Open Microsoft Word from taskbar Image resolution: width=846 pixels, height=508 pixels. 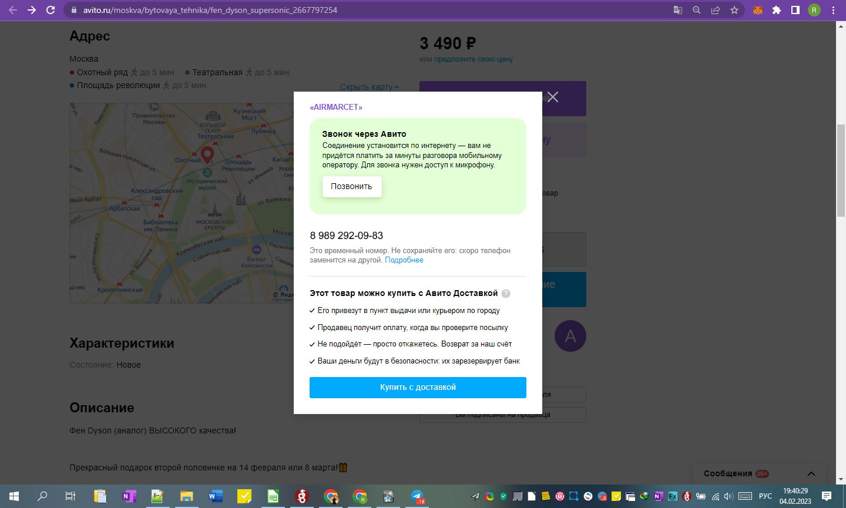(215, 496)
